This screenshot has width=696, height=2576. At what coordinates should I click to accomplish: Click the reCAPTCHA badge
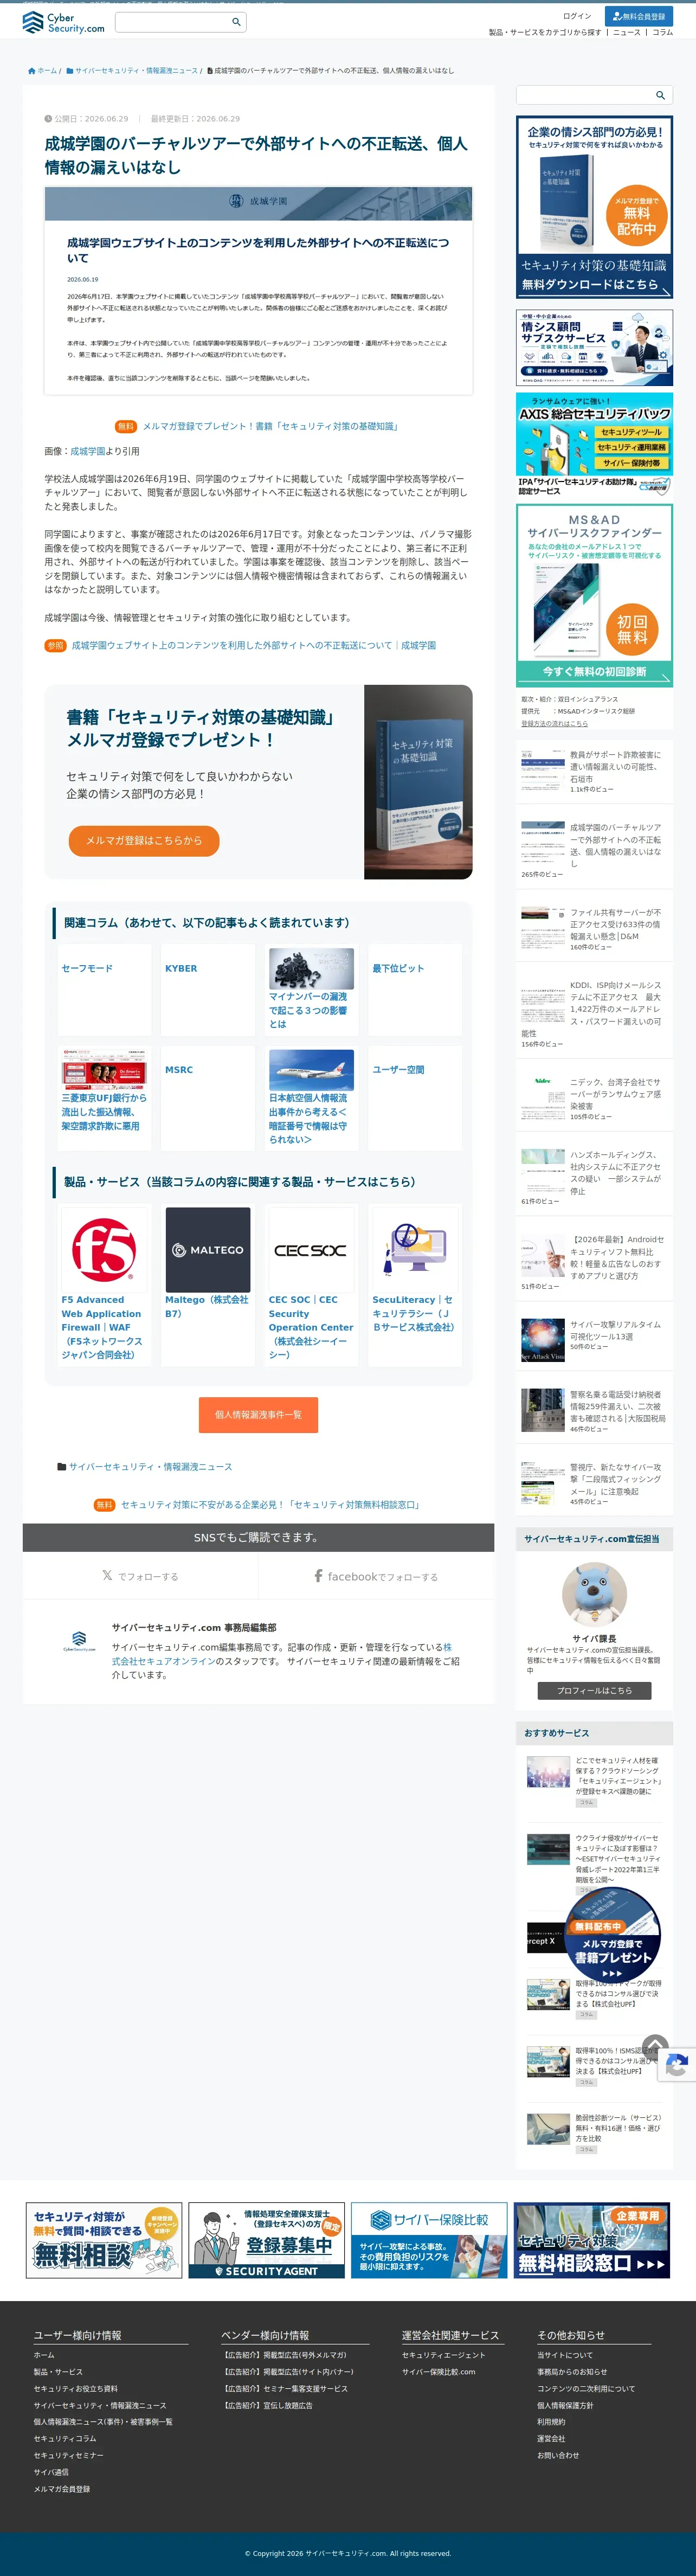tap(677, 2066)
